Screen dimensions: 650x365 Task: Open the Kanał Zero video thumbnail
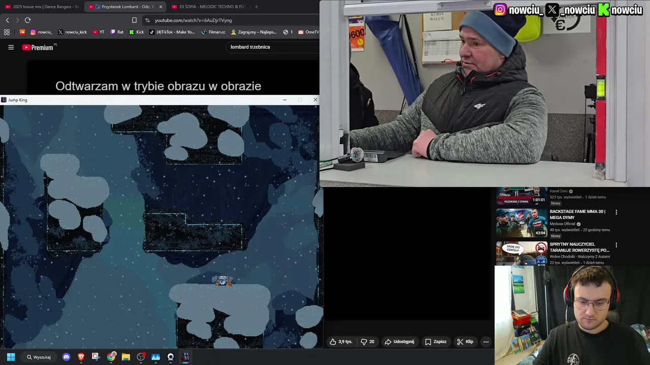click(522, 196)
